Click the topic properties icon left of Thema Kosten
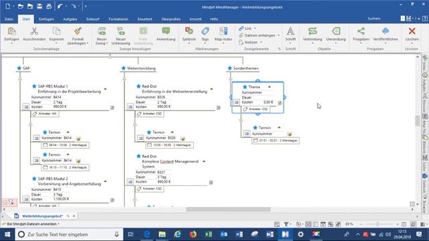Viewport: 429px width, 241px height. 237,102
